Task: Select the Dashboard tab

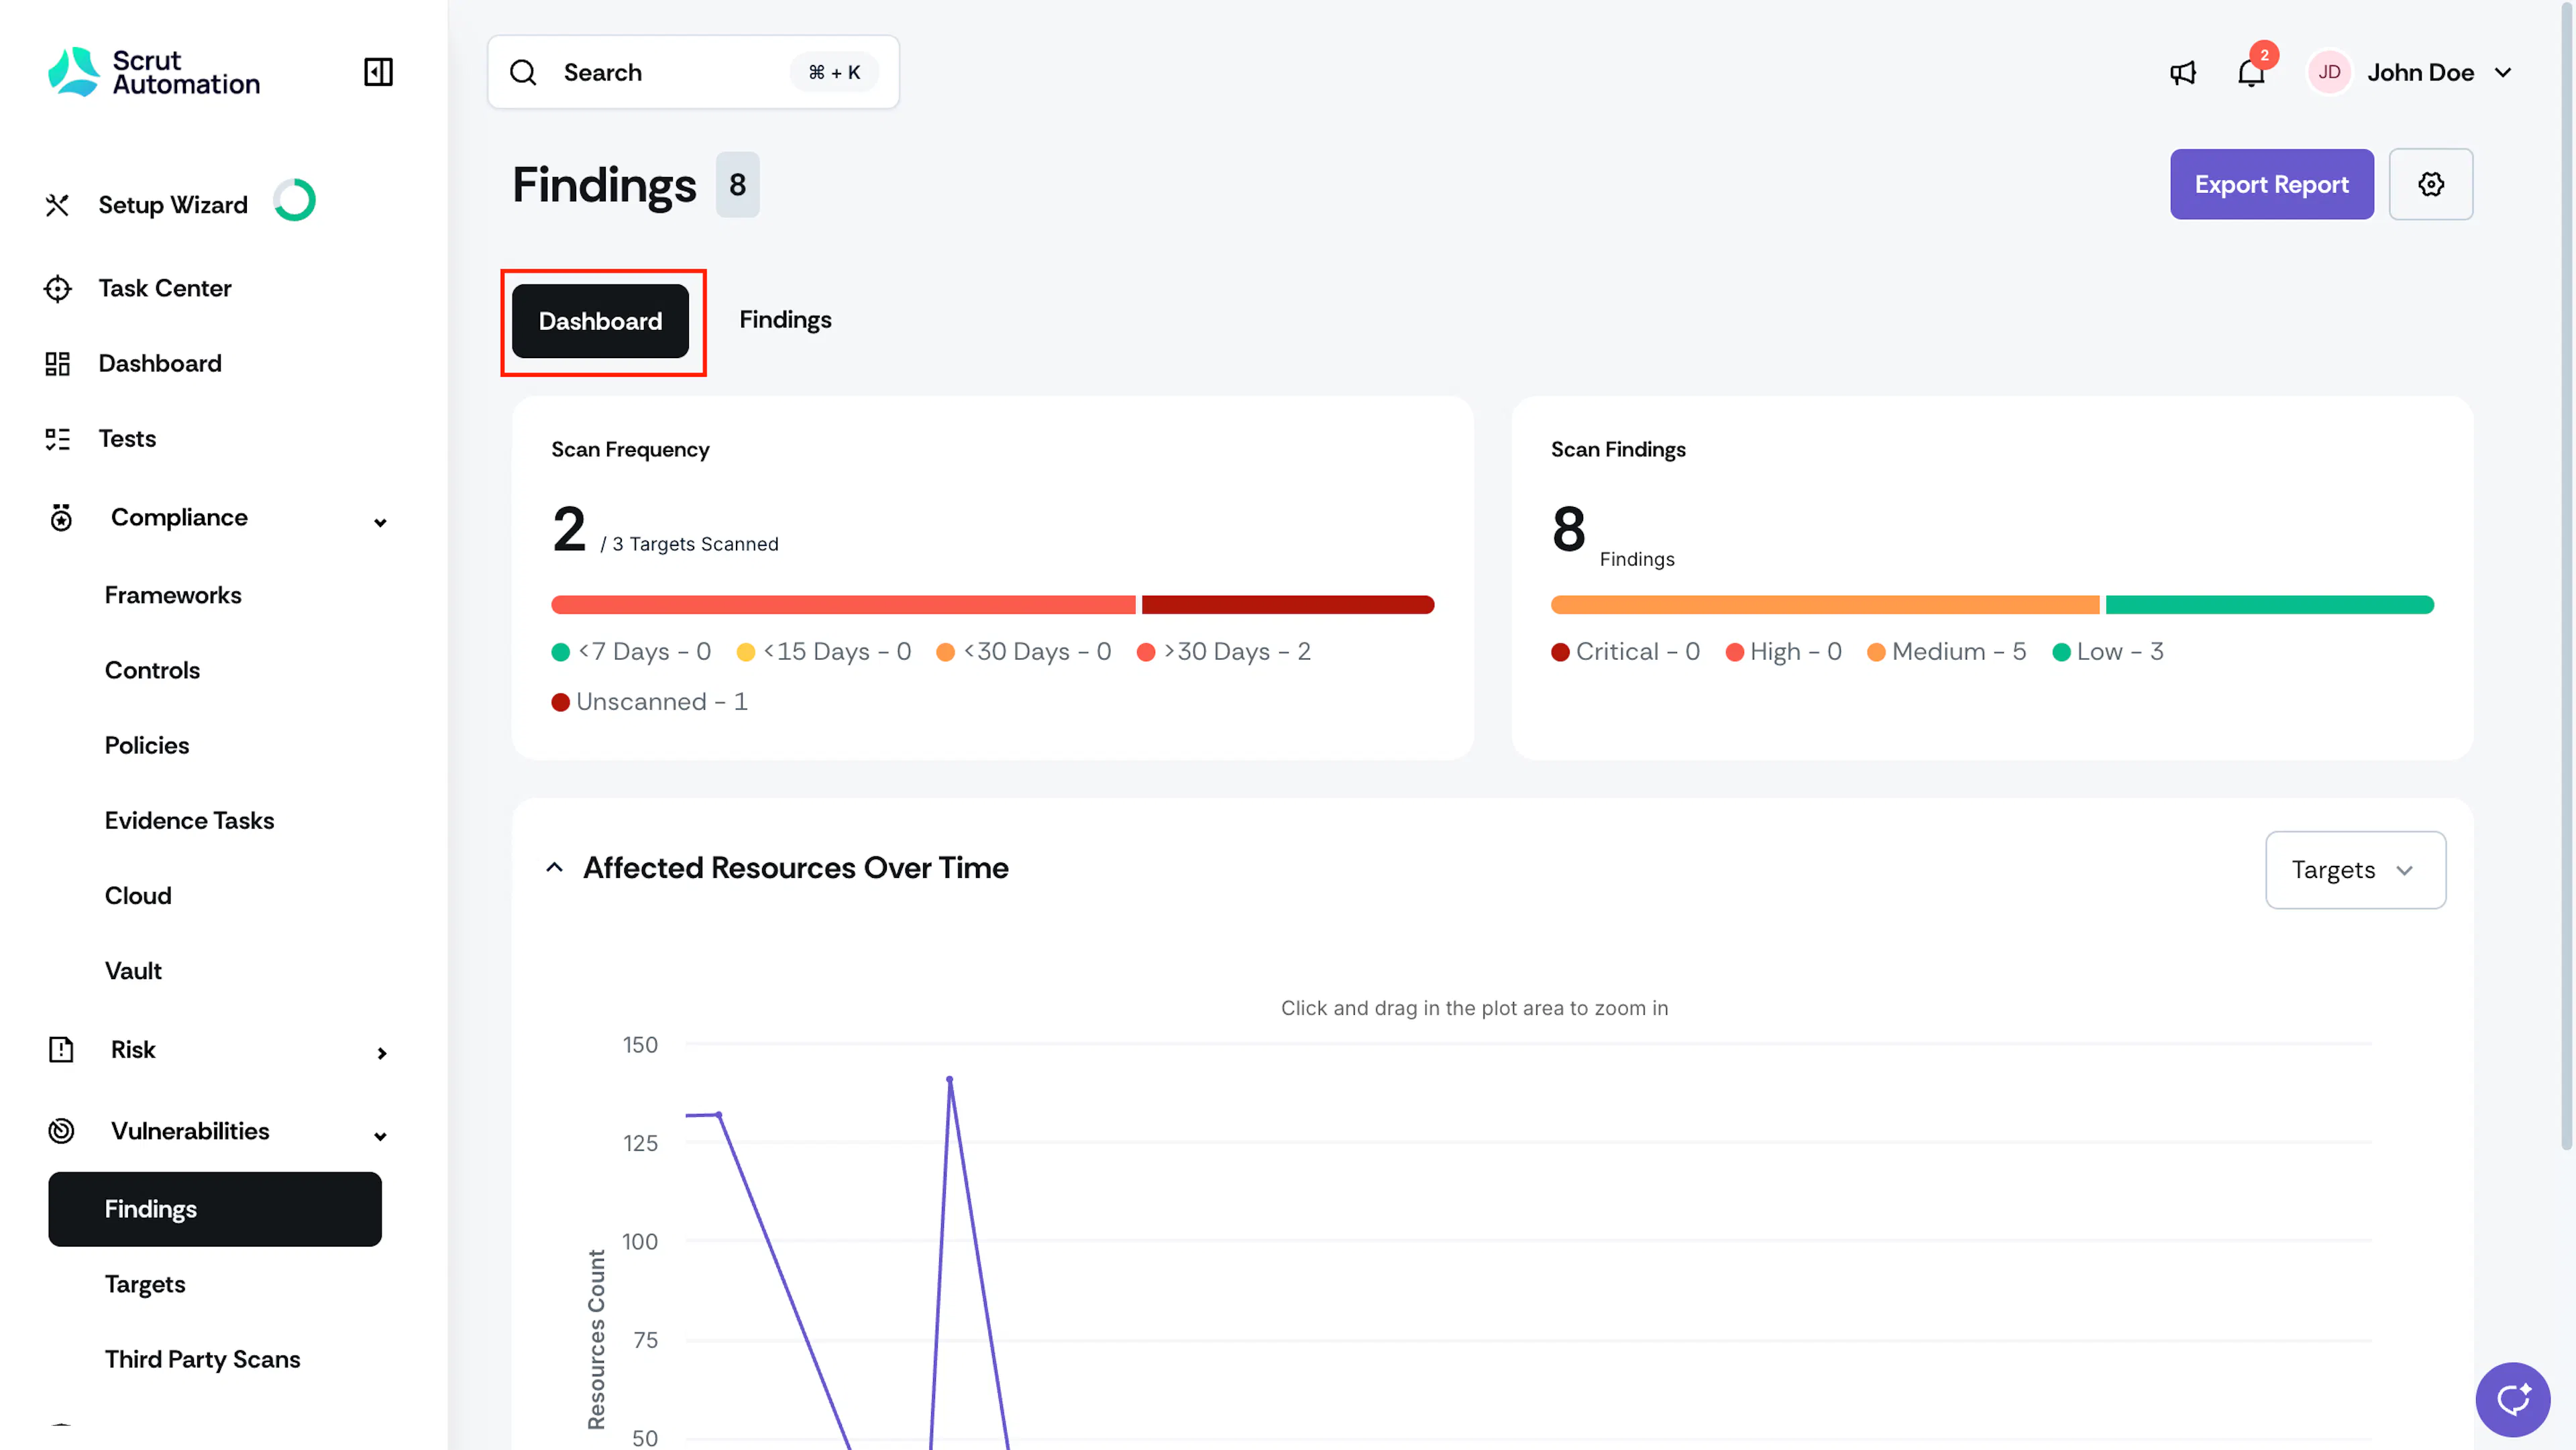Action: pos(600,321)
